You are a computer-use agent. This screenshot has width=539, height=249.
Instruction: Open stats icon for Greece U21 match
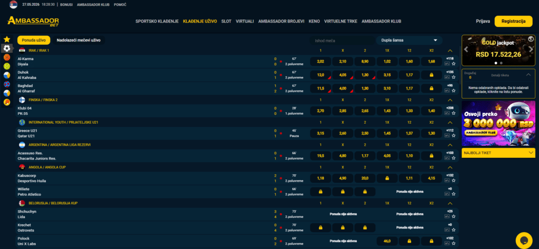click(x=447, y=135)
